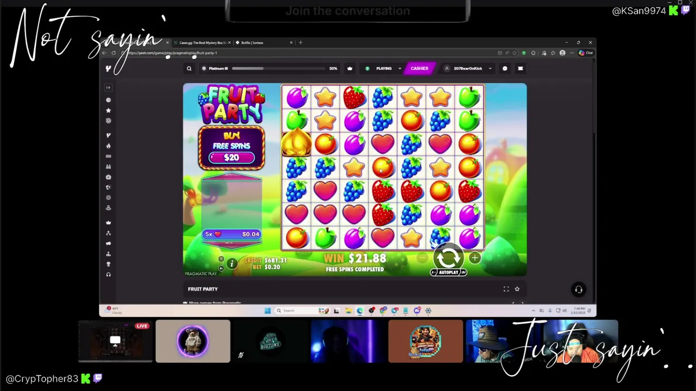Open File Explorer from taskbar
Screen dimensions: 696x391
click(x=348, y=311)
